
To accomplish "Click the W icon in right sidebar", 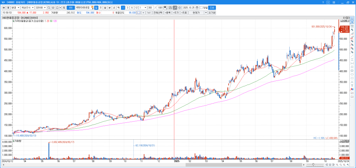I will point(352,22).
